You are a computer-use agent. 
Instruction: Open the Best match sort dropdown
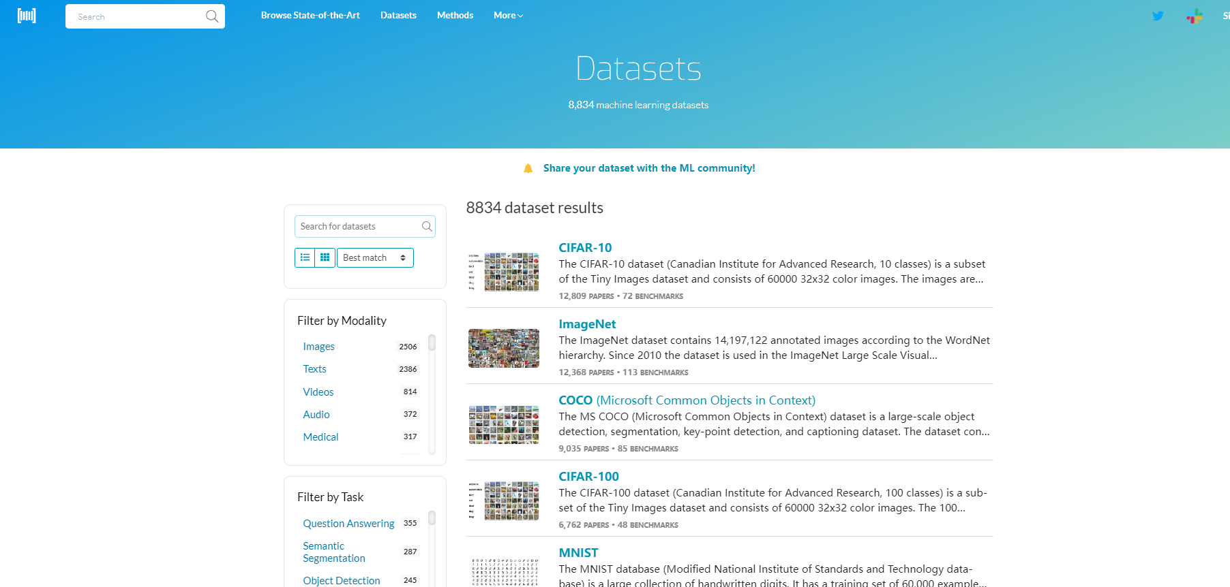coord(375,257)
